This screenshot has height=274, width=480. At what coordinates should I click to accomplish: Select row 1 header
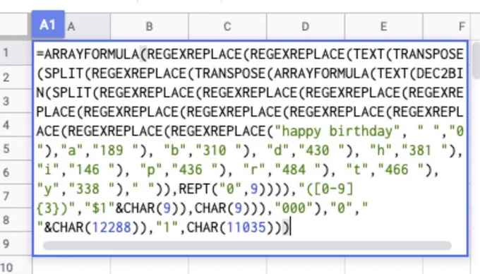coord(16,53)
